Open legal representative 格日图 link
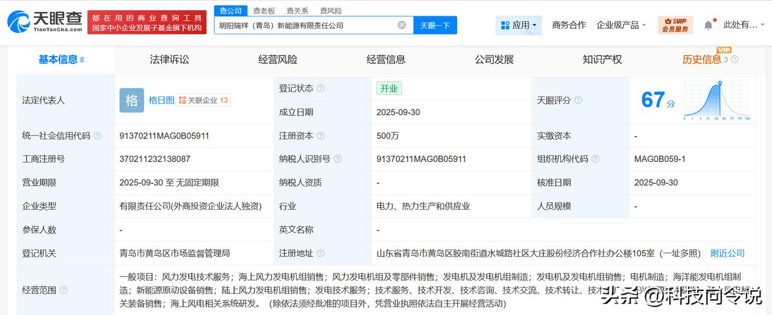 (x=162, y=101)
